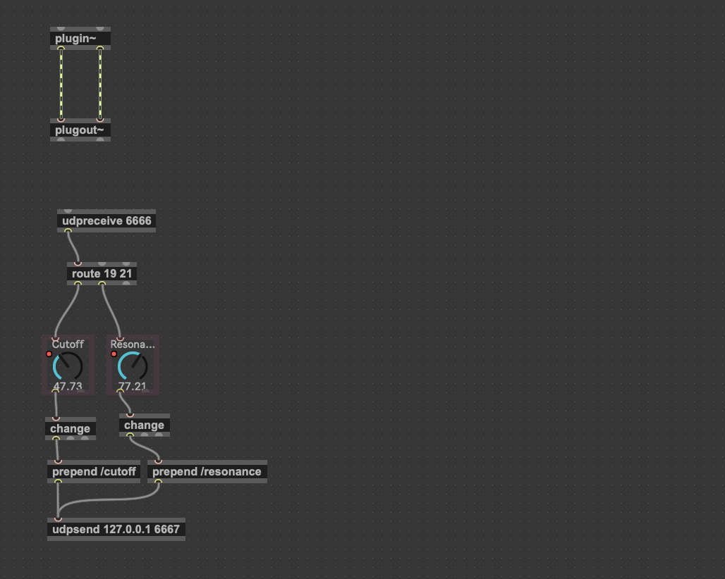Click the Resonance dial knob
725x579 pixels.
click(x=133, y=366)
